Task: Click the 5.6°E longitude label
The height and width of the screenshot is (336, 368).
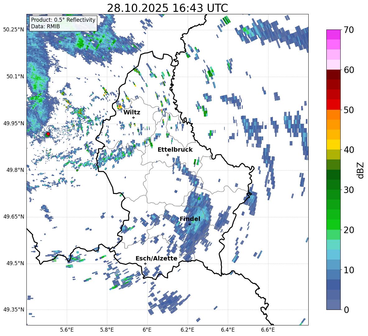Action: coord(67,330)
